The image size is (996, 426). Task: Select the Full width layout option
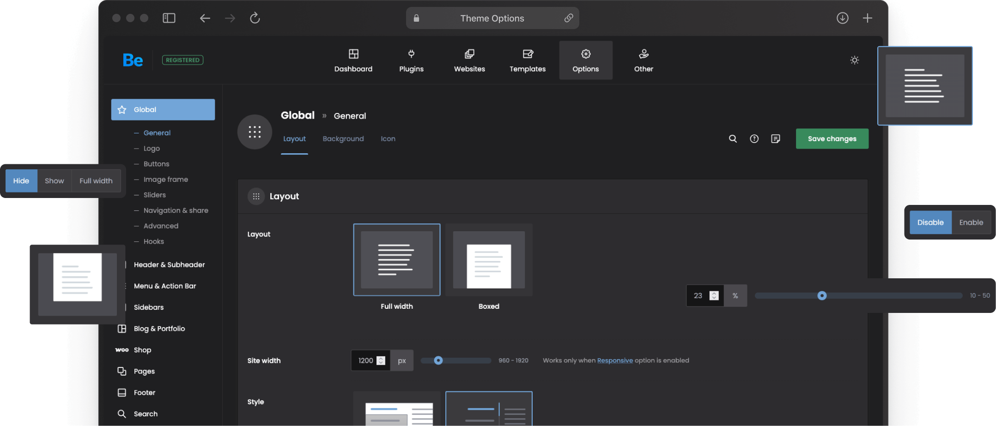(x=396, y=259)
